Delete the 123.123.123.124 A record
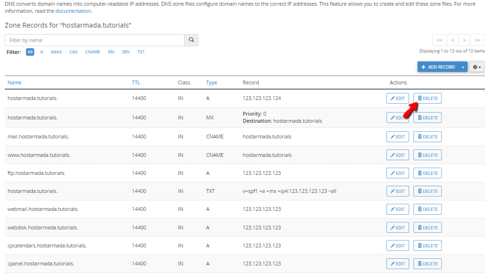 428,98
